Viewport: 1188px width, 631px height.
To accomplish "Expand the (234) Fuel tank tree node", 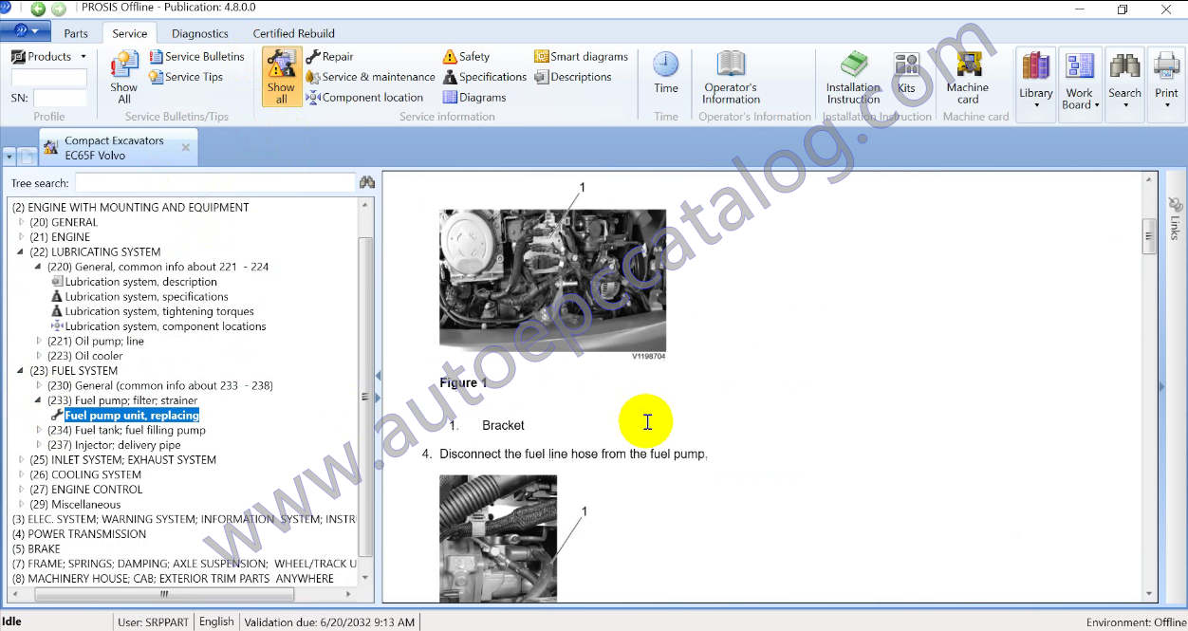I will coord(39,431).
